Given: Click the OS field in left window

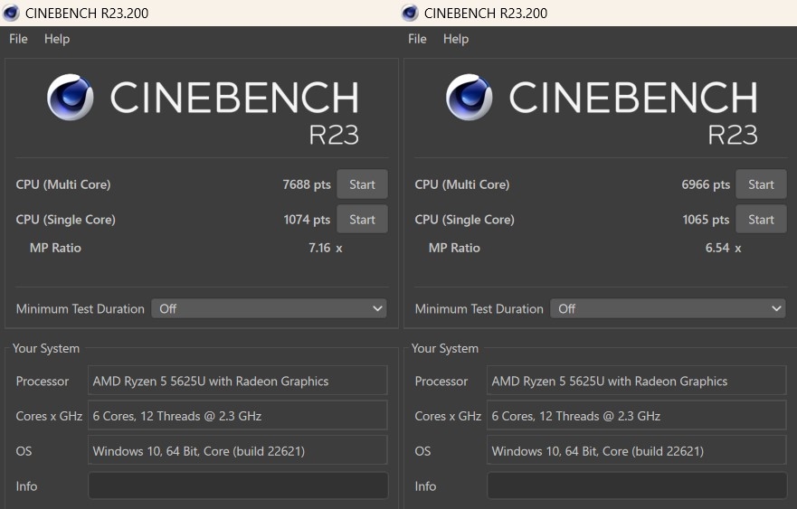Looking at the screenshot, I should (x=238, y=450).
